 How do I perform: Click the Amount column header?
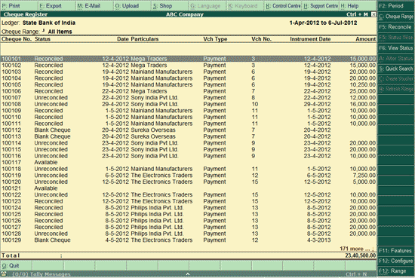tap(365, 39)
